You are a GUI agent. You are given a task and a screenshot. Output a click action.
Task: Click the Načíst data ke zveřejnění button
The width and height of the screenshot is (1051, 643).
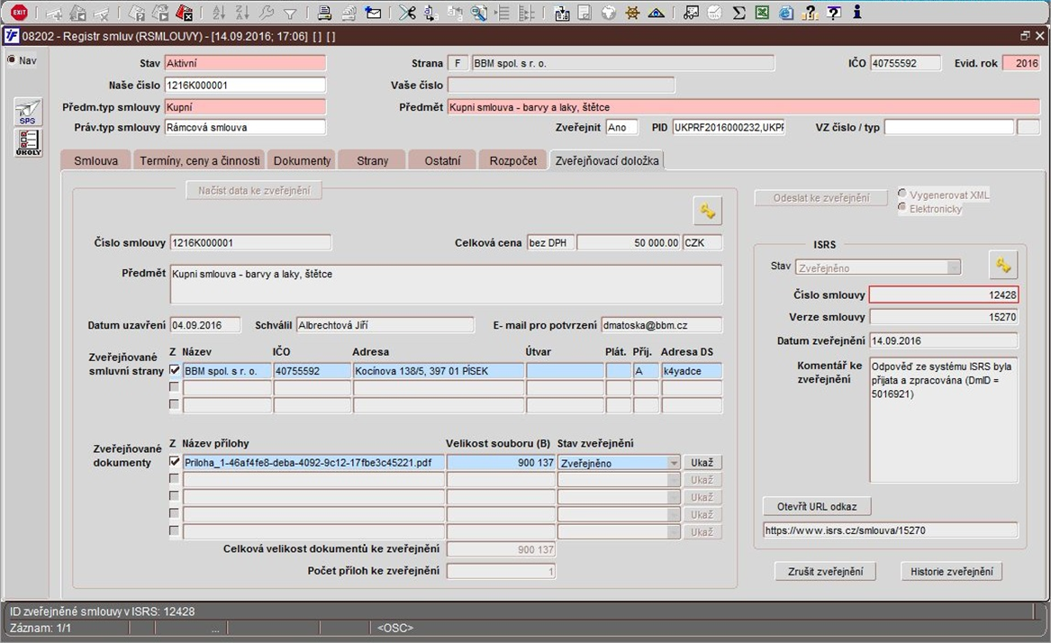coord(254,190)
